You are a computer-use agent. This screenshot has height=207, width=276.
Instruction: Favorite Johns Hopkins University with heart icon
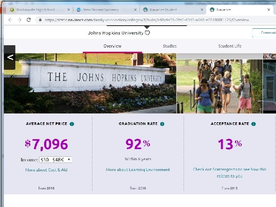coord(147,33)
